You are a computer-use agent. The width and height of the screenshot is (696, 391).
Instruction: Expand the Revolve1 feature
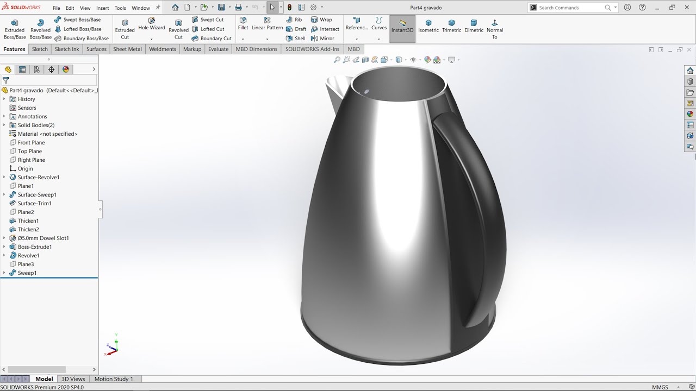4,255
